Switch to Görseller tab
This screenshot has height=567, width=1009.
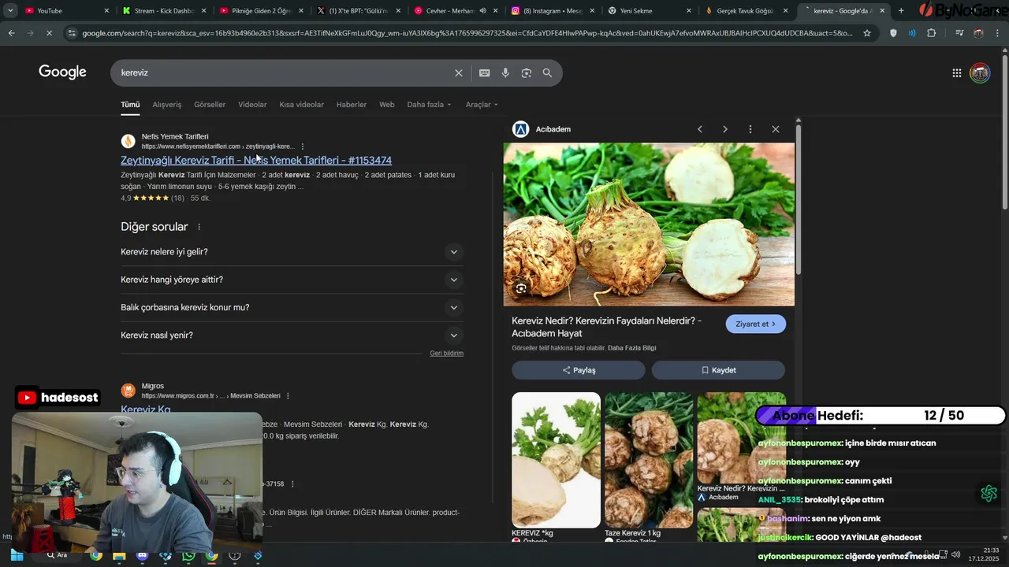pyautogui.click(x=210, y=105)
